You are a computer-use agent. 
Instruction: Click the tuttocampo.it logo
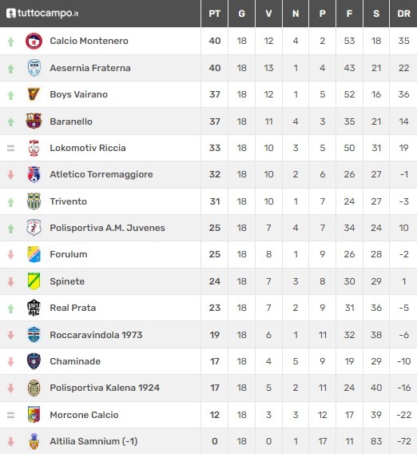[42, 14]
